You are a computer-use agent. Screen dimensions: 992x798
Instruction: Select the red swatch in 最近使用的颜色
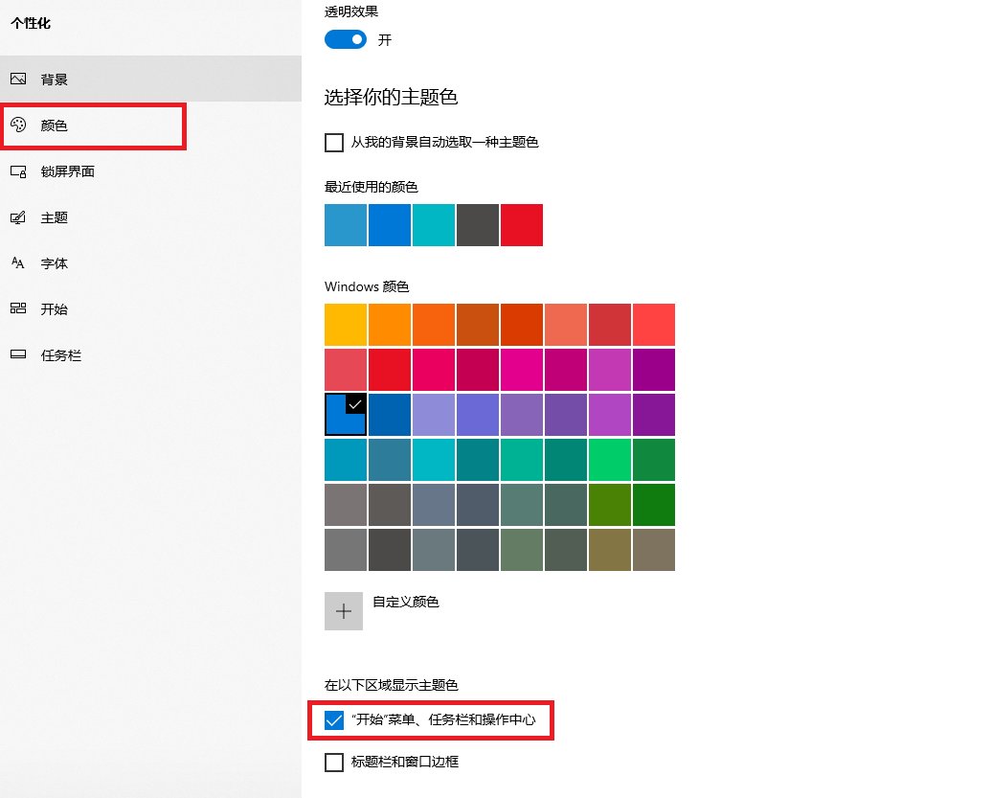coord(521,224)
